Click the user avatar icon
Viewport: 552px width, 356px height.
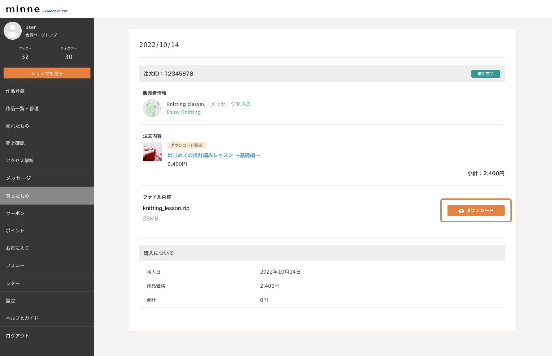click(13, 31)
